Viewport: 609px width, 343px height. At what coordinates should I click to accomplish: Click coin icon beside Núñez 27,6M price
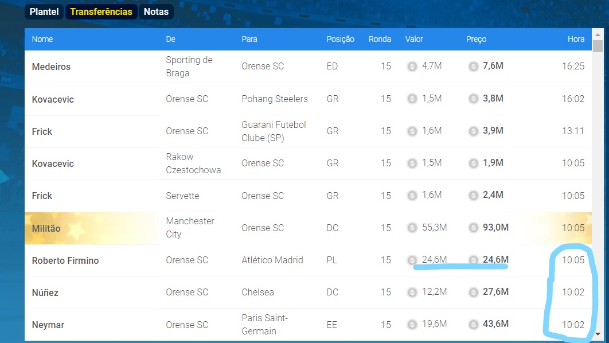tap(473, 293)
